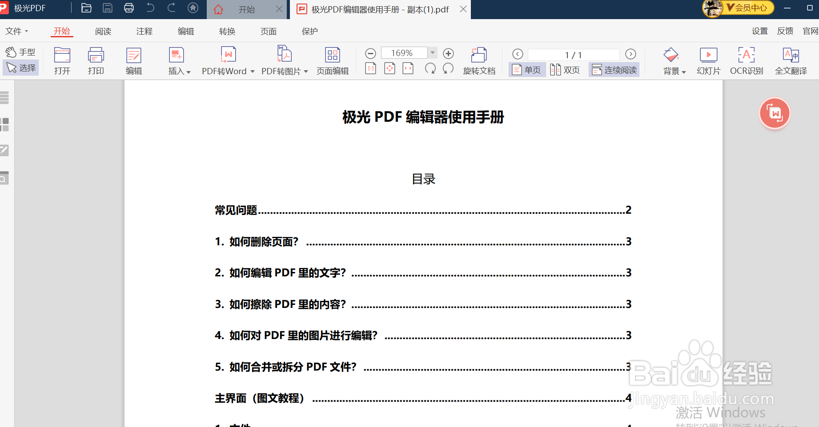Screen dimensions: 819x427
Task: Click the save icon in title bar
Action: [108, 8]
